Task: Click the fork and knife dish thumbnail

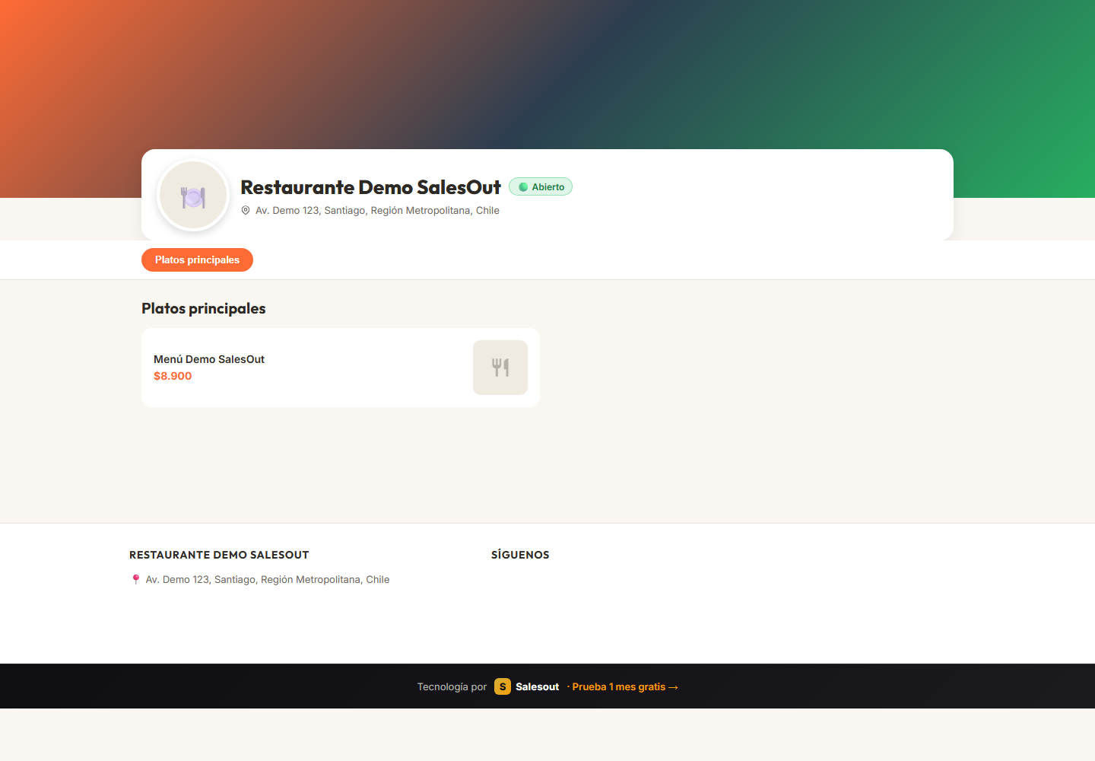Action: [x=500, y=368]
